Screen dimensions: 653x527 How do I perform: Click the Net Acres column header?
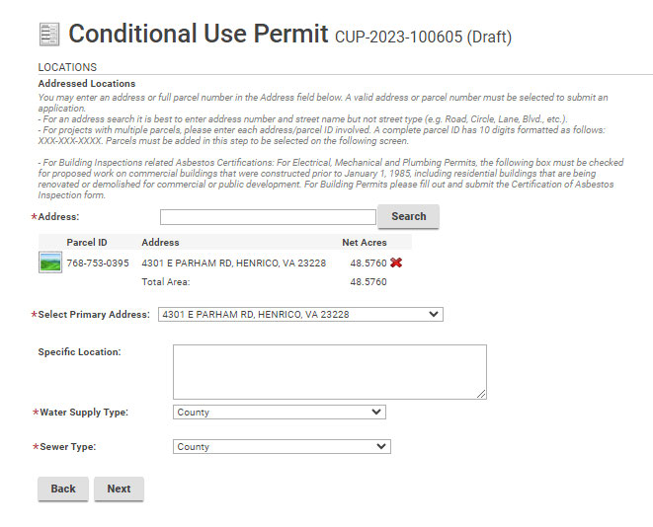click(x=365, y=242)
